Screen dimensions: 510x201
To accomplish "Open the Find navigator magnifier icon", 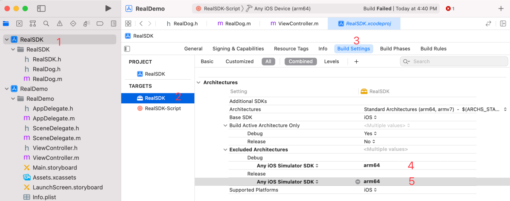I will (46, 23).
